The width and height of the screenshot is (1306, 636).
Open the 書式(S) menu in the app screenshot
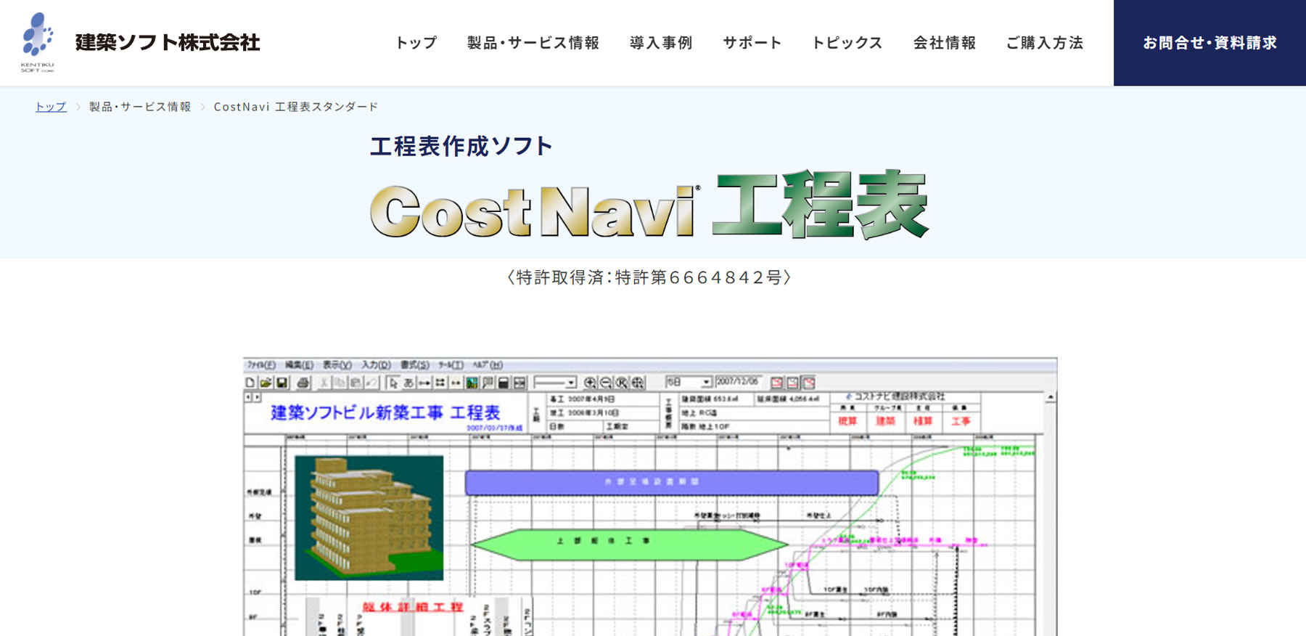(415, 365)
